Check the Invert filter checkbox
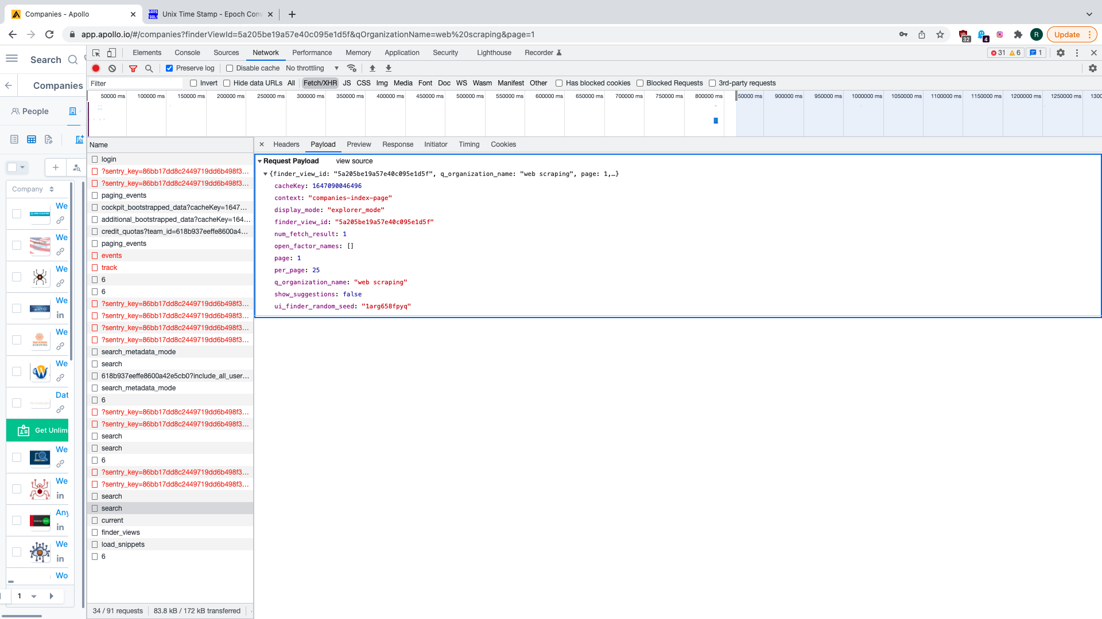The image size is (1102, 619). pyautogui.click(x=193, y=83)
